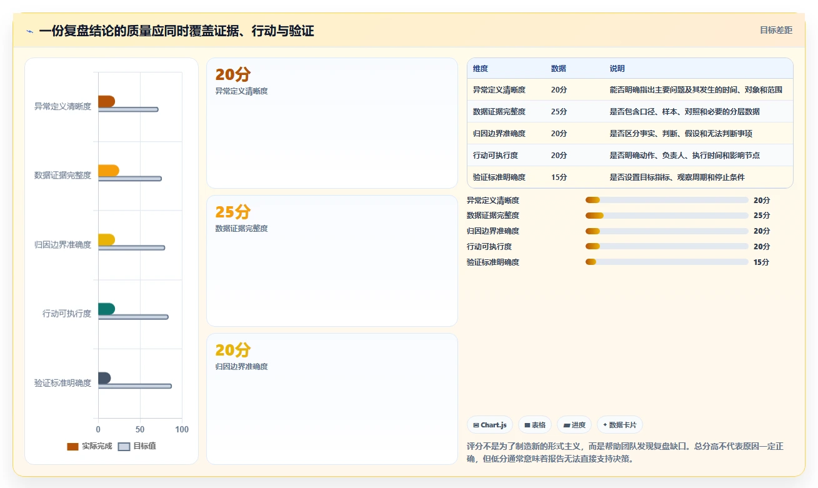Viewport: 818px width, 488px height.
Task: Click the 实际完成 legend text
Action: tap(97, 446)
